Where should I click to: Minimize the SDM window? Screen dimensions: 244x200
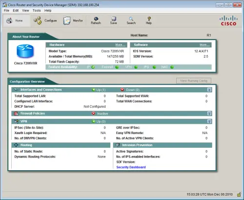(220, 5)
